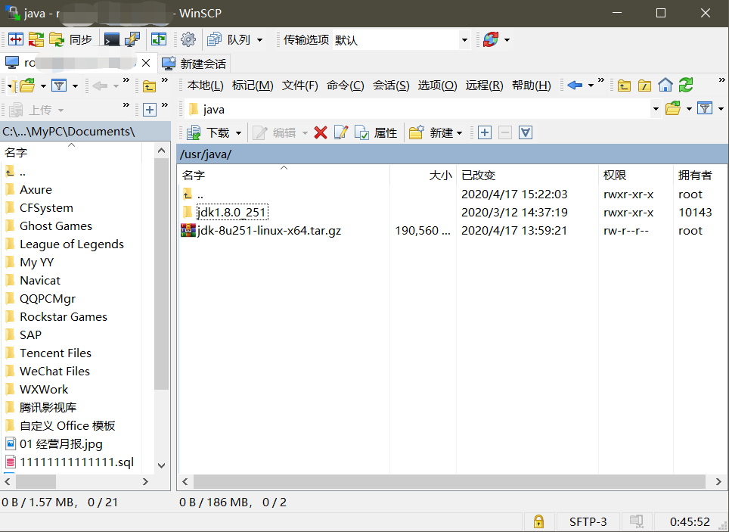Screen dimensions: 729x532
Task: Click the SFTP-3 protocol status indicator
Action: [x=588, y=521]
